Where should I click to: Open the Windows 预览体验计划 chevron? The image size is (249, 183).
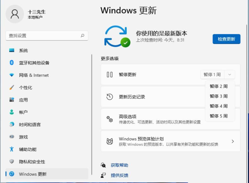point(233,141)
